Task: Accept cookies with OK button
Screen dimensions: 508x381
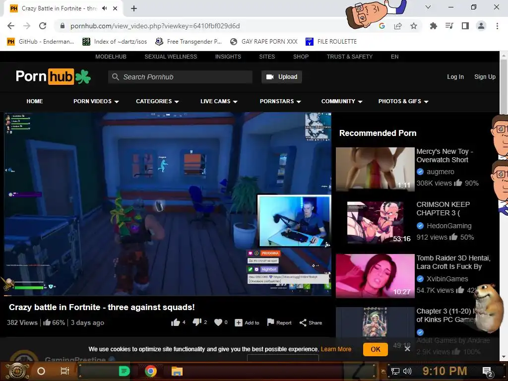Action: pos(376,349)
